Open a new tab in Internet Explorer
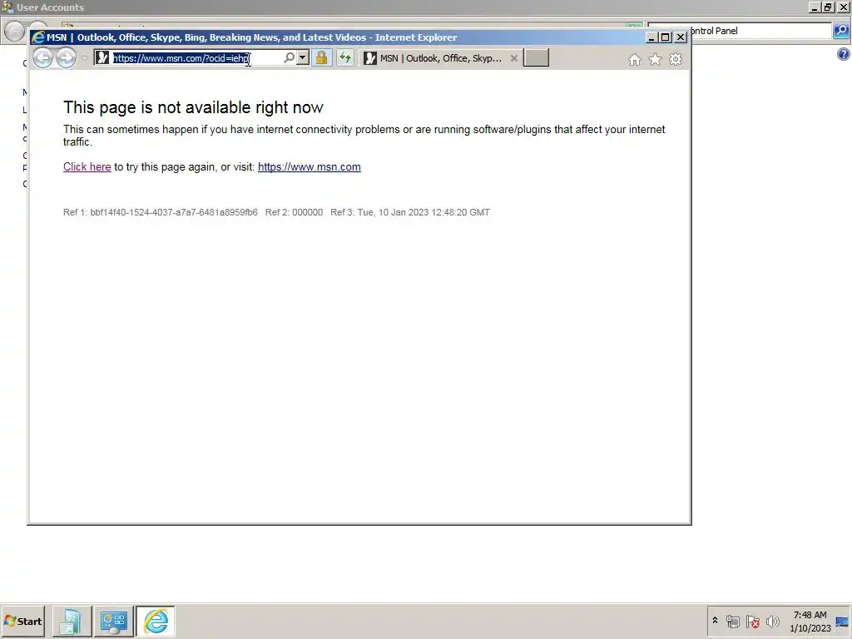The width and height of the screenshot is (852, 639). point(536,58)
